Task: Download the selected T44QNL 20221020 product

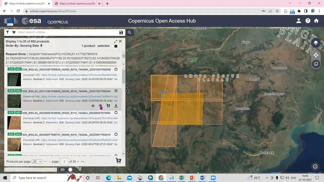Action: (x=116, y=106)
